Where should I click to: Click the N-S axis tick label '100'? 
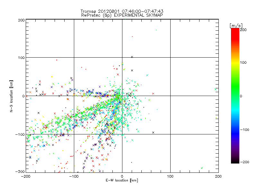click(x=21, y=58)
